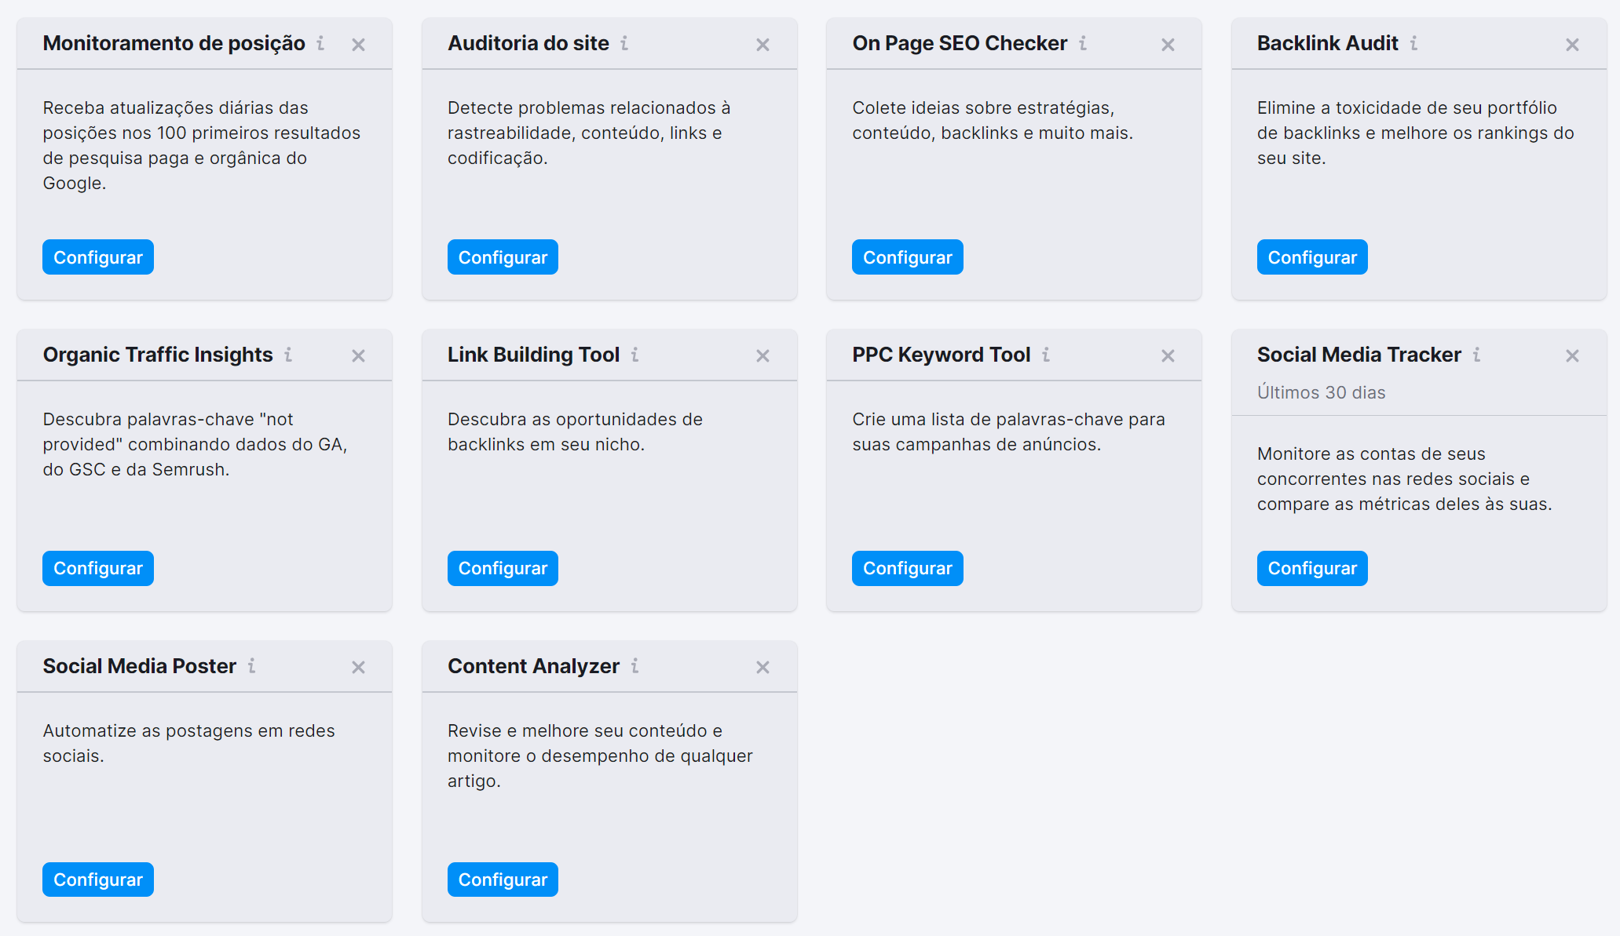Set up On Page SEO Checker
Image resolution: width=1620 pixels, height=936 pixels.
(907, 257)
